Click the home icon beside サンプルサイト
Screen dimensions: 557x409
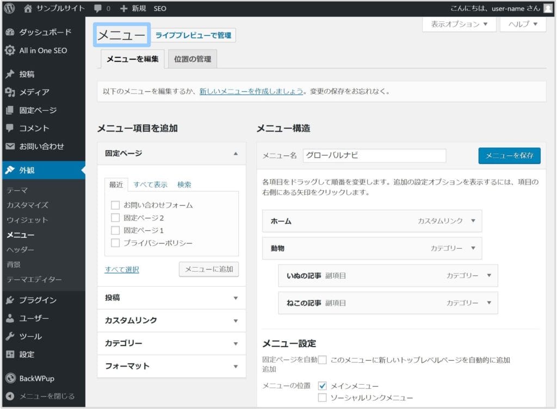(x=28, y=9)
